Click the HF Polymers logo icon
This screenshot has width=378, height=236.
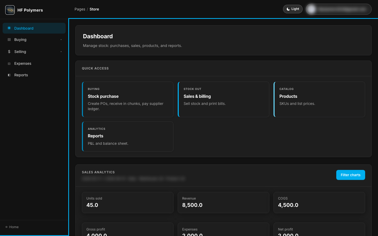(10, 10)
